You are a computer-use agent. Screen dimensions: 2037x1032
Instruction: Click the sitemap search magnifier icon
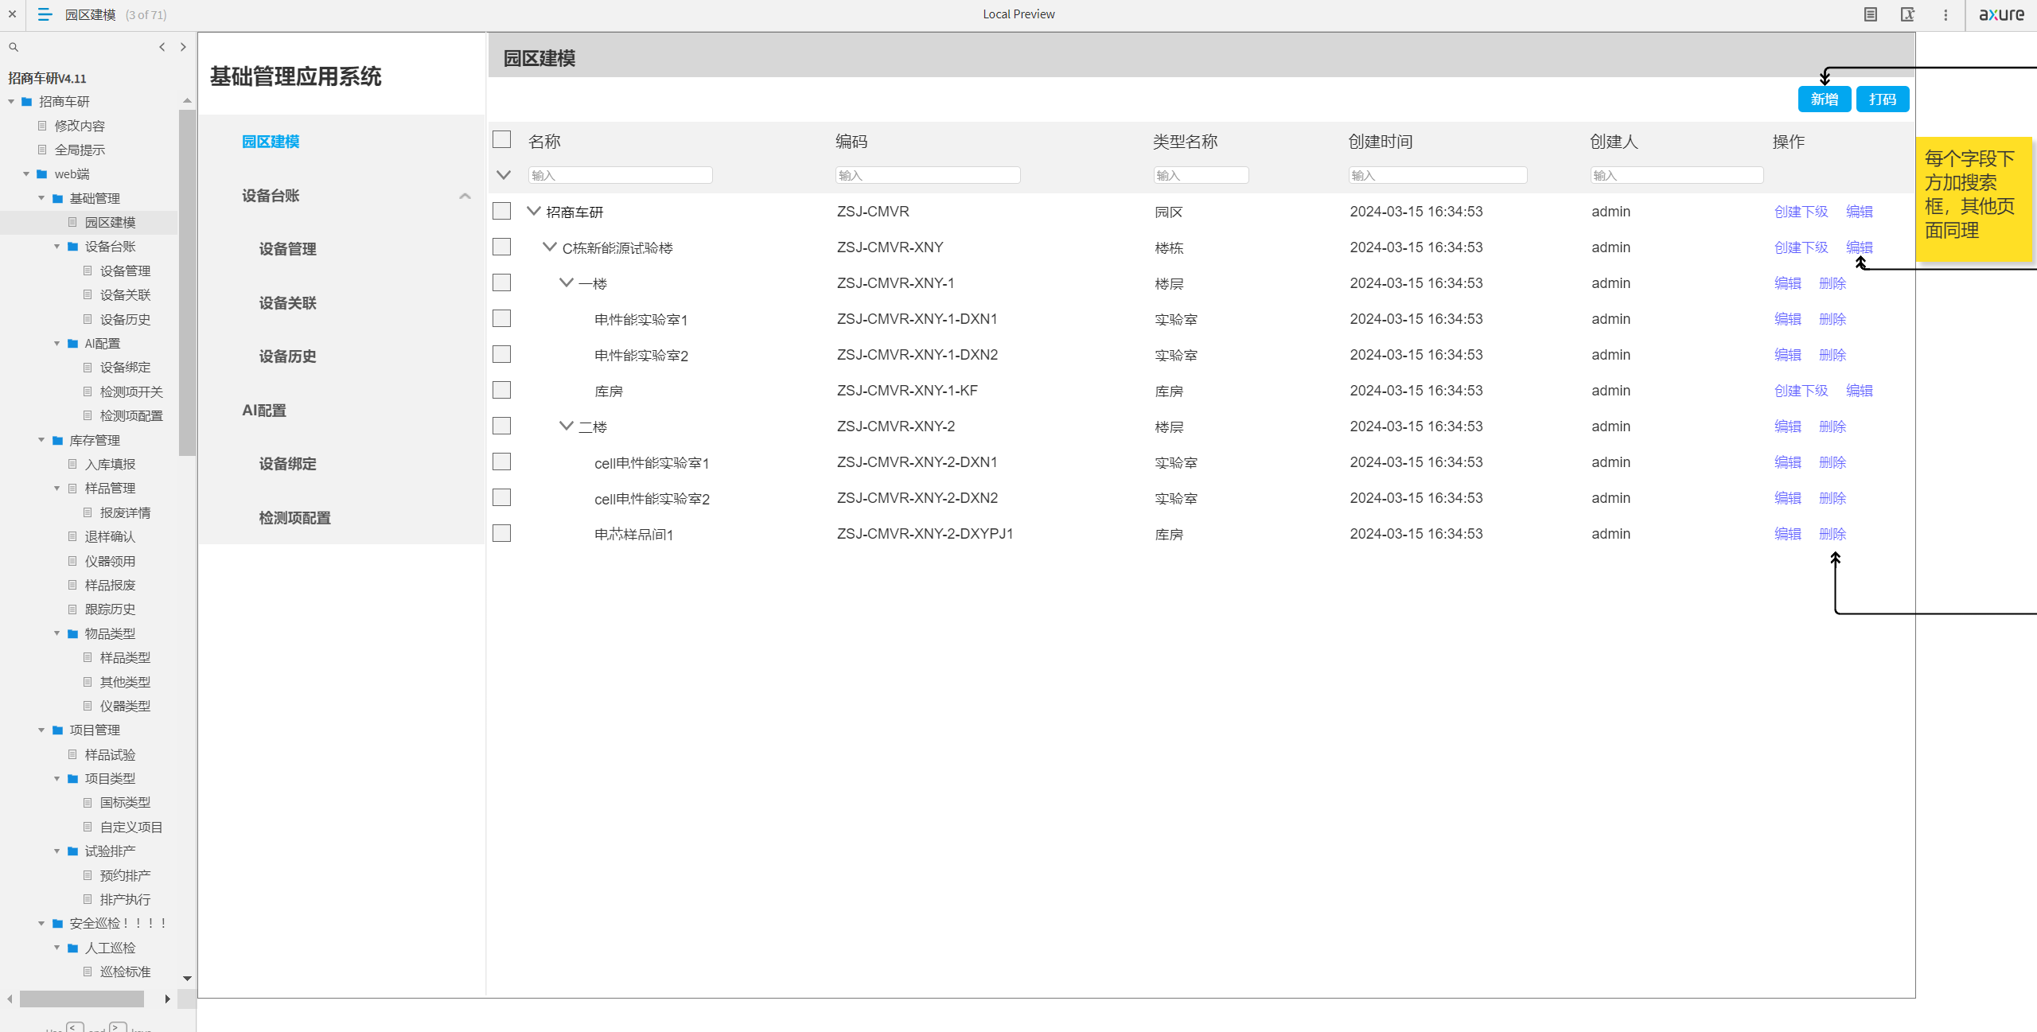click(x=14, y=47)
